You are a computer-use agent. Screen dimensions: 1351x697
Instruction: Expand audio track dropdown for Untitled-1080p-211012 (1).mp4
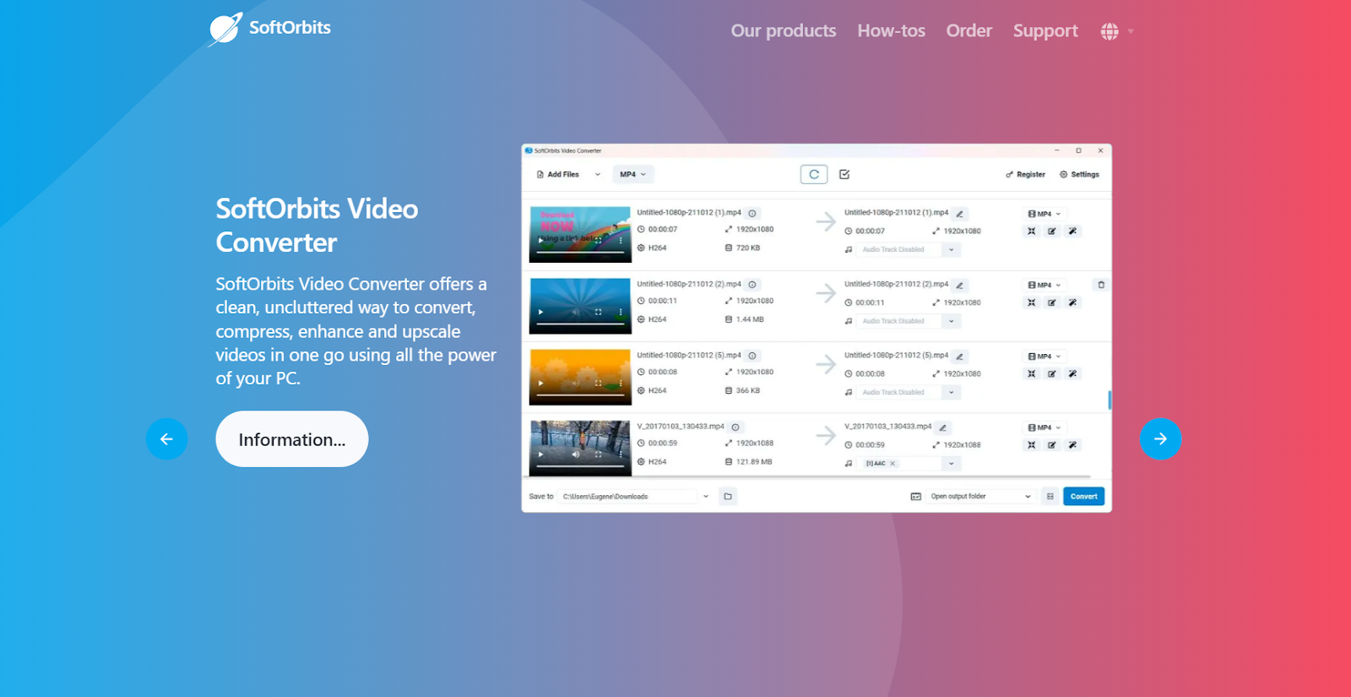(952, 250)
